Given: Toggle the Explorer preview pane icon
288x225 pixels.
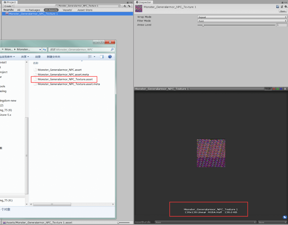Looking at the screenshot, I should click(x=102, y=57).
